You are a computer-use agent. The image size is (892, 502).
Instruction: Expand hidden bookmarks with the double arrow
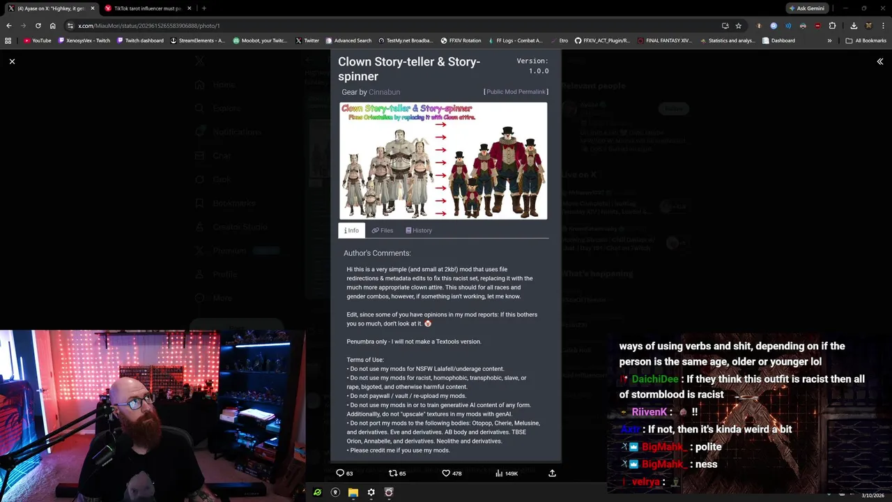tap(829, 40)
